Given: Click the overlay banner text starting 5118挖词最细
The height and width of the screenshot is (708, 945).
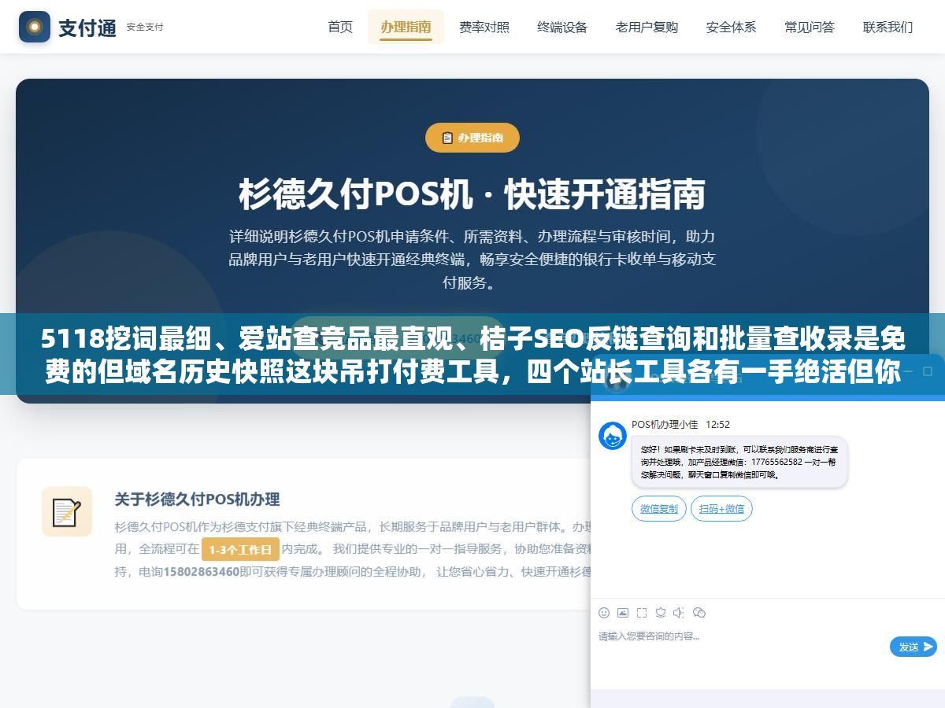Looking at the screenshot, I should pyautogui.click(x=472, y=356).
